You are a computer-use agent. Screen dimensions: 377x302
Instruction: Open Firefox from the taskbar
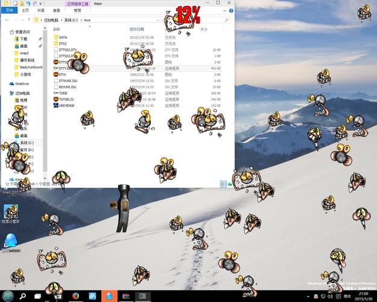pos(76,296)
